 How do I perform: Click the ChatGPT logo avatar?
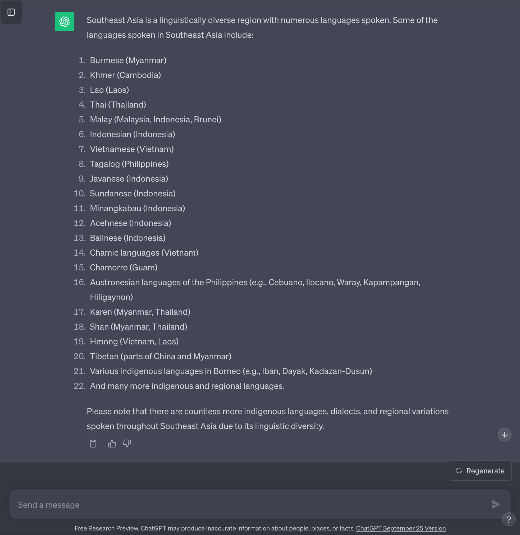(65, 22)
